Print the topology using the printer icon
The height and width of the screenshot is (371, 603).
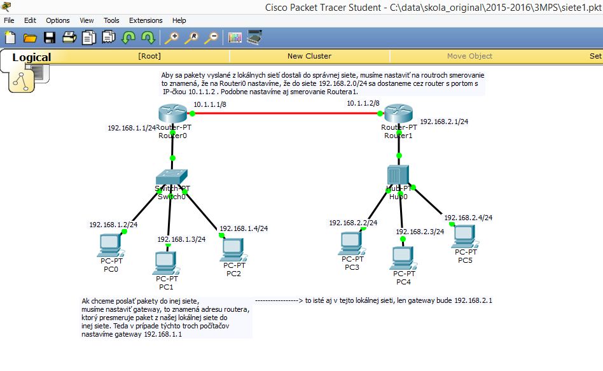click(69, 38)
